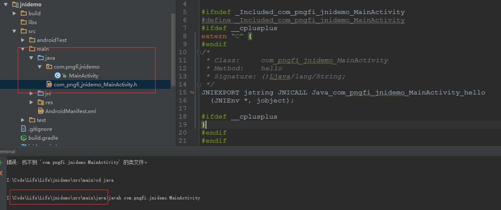Image resolution: width=501 pixels, height=210 pixels.
Task: Click project tree vertical scrollbar
Action: point(173,50)
